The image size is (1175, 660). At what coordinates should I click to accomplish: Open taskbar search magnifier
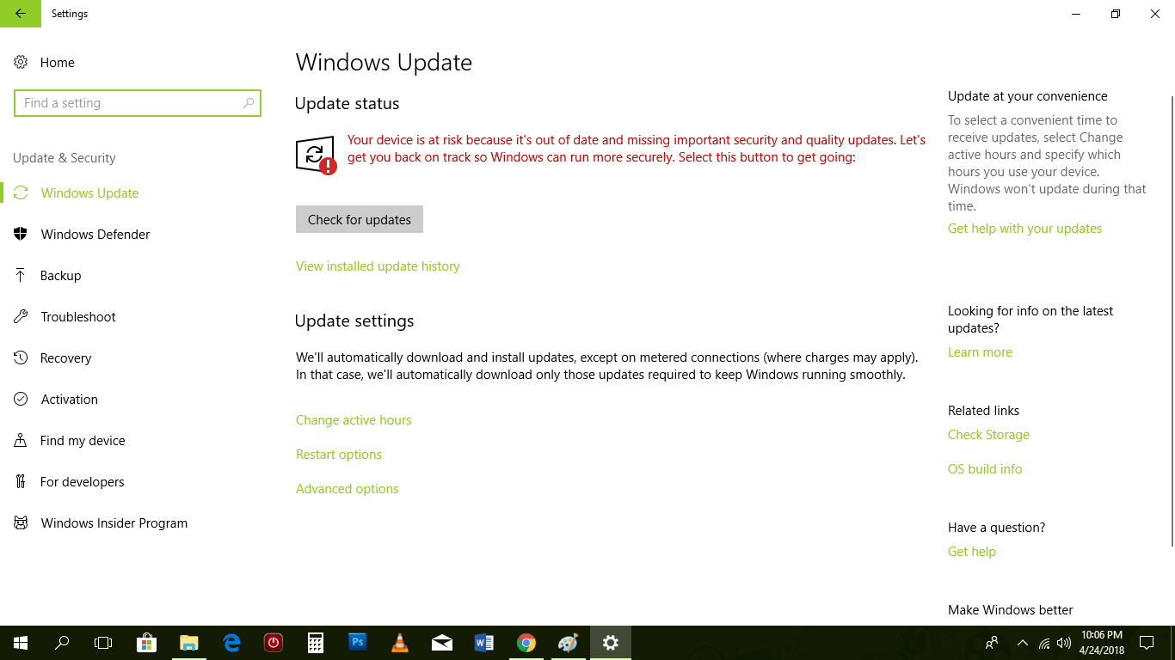[x=62, y=643]
